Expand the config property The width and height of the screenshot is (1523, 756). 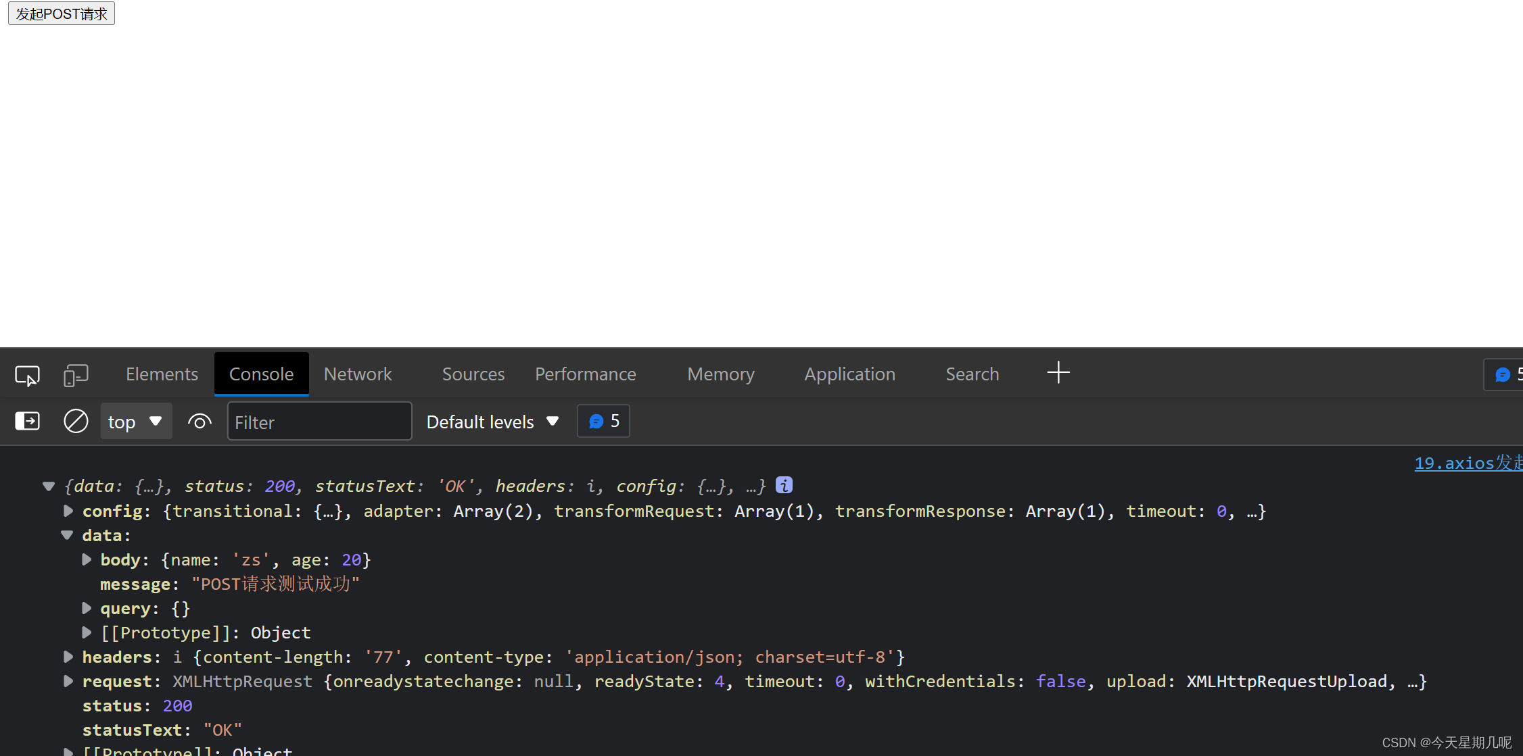(x=68, y=511)
